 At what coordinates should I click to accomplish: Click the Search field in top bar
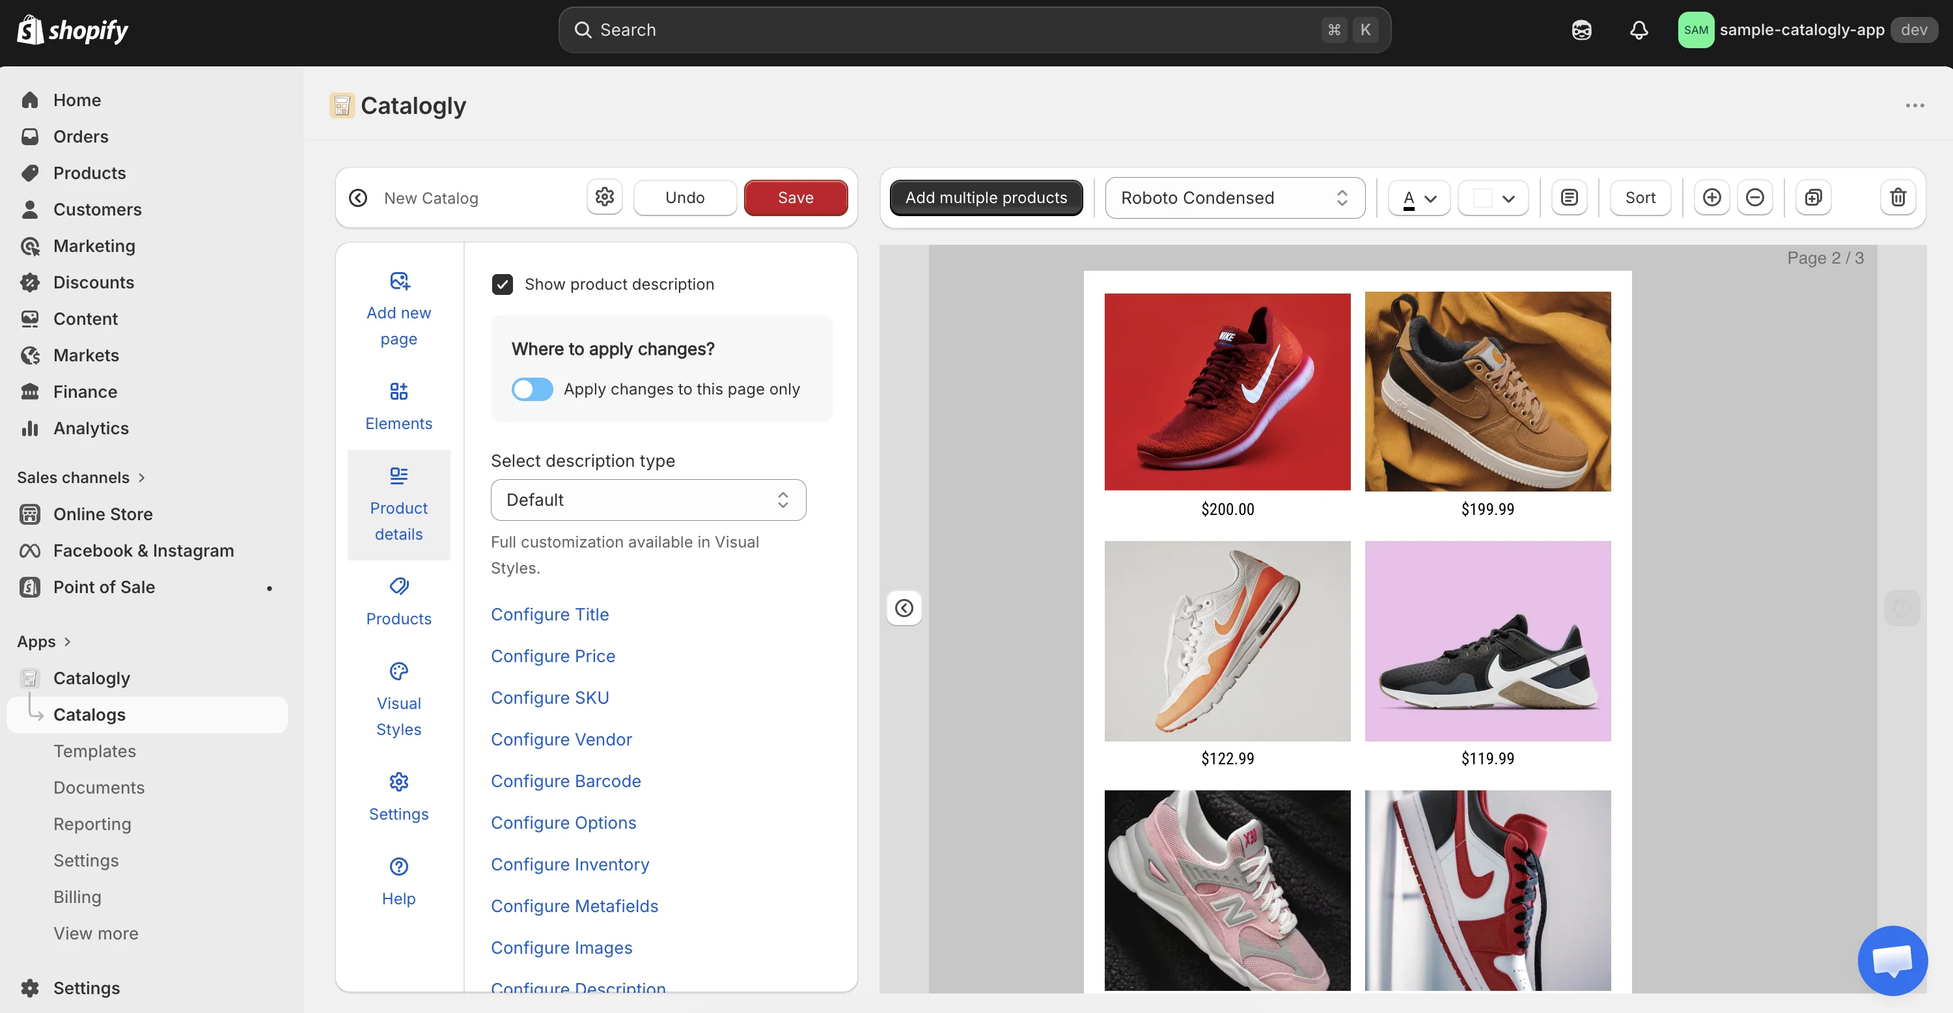pyautogui.click(x=975, y=29)
